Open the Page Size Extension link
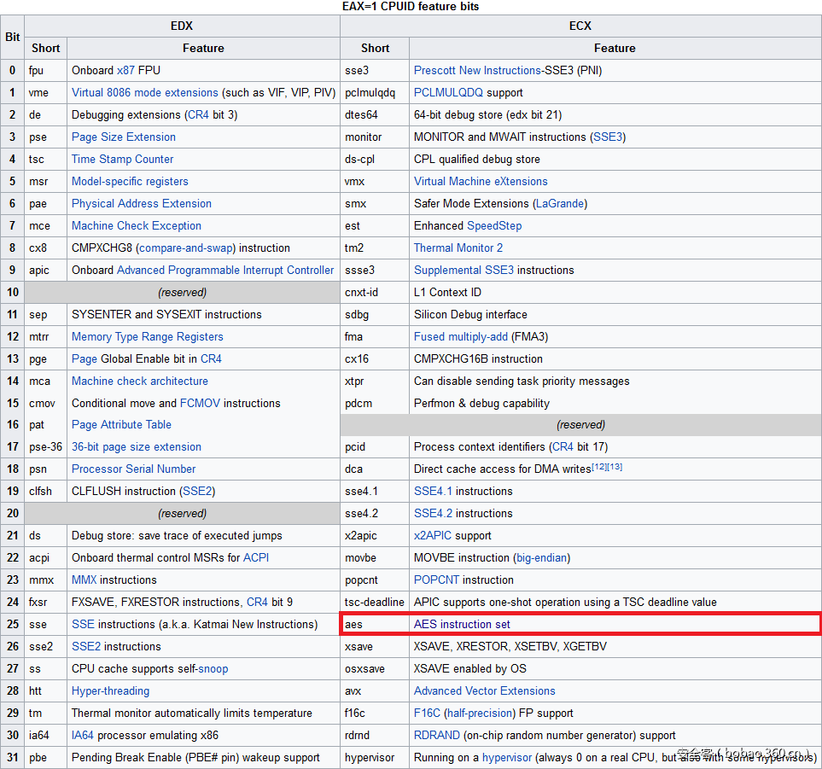This screenshot has height=769, width=822. pyautogui.click(x=124, y=137)
